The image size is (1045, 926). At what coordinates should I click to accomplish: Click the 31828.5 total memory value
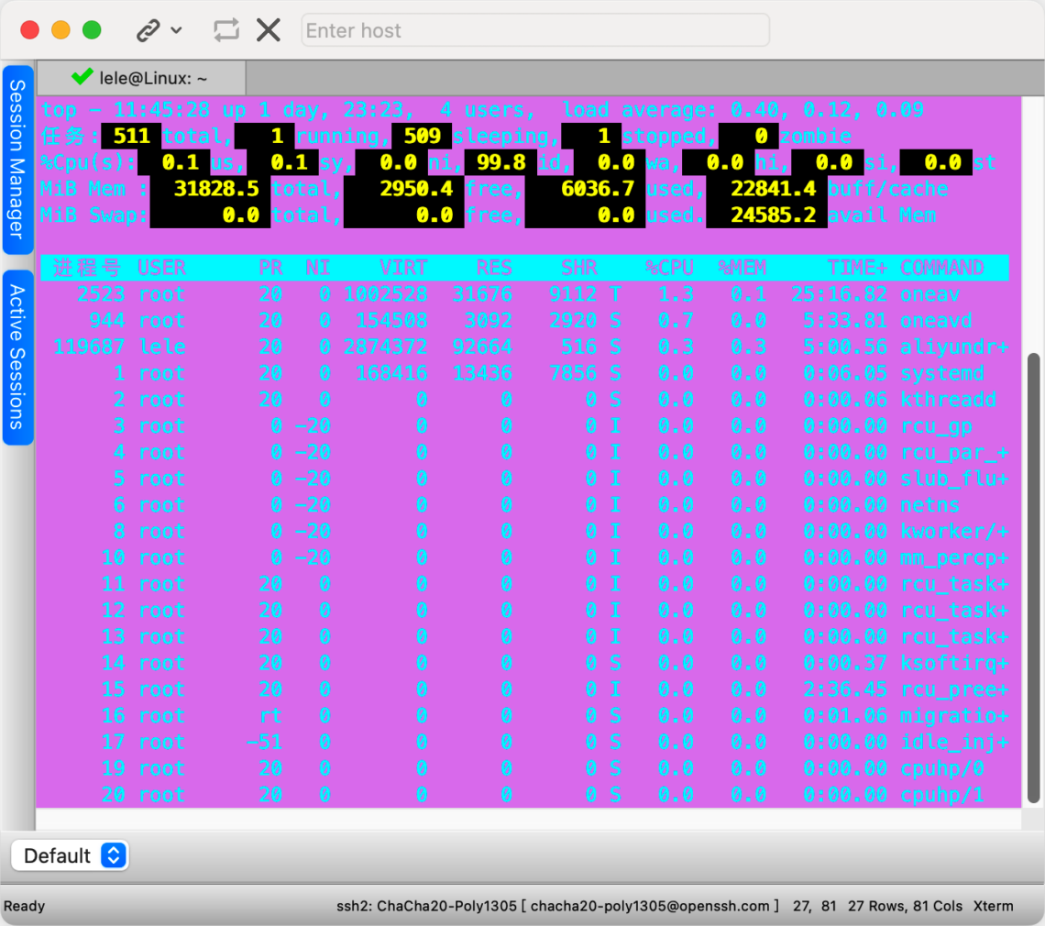[x=216, y=189]
